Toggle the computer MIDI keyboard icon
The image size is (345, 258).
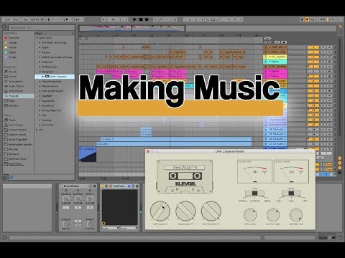pyautogui.click(x=307, y=19)
